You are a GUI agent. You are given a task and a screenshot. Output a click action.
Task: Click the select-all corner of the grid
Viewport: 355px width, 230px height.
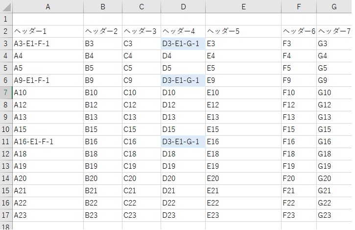6,6
